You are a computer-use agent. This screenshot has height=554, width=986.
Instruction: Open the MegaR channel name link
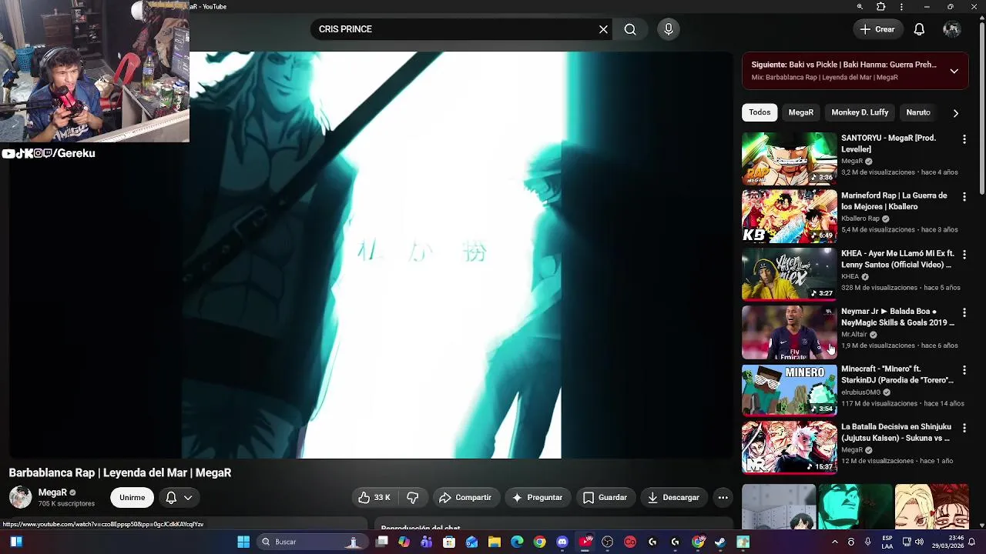(52, 492)
